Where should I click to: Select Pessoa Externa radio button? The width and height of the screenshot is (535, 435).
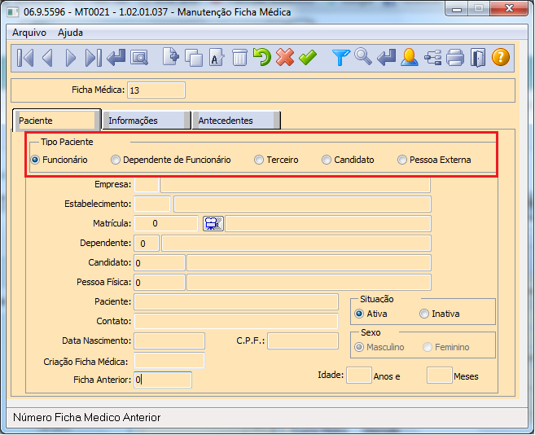click(x=402, y=160)
